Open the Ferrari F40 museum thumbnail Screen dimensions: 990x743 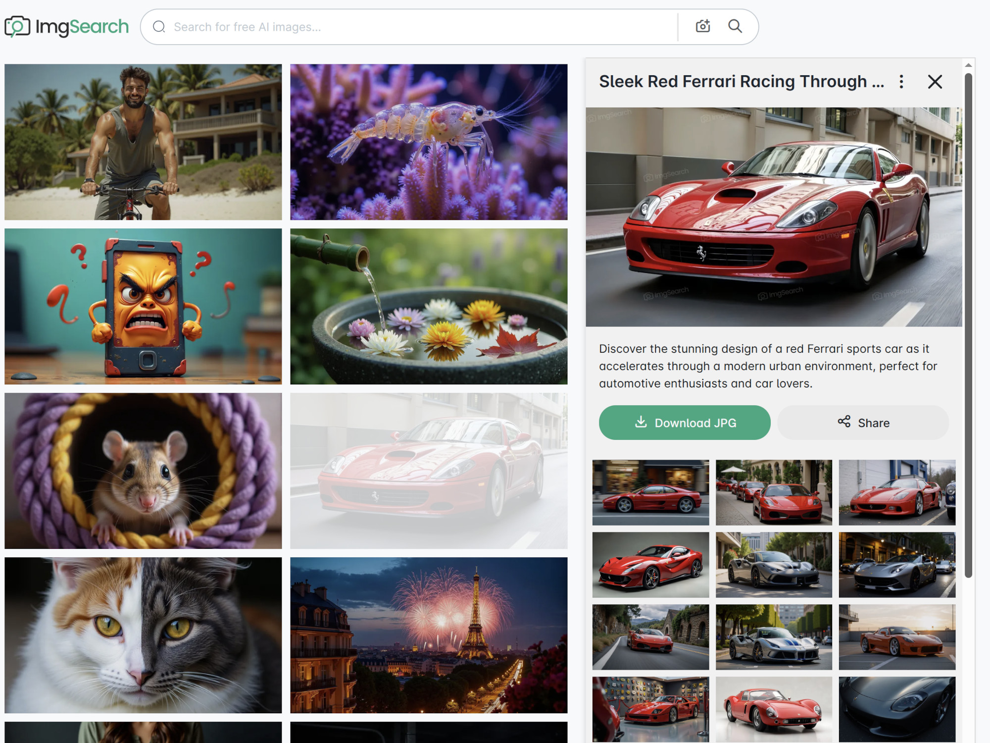(650, 708)
